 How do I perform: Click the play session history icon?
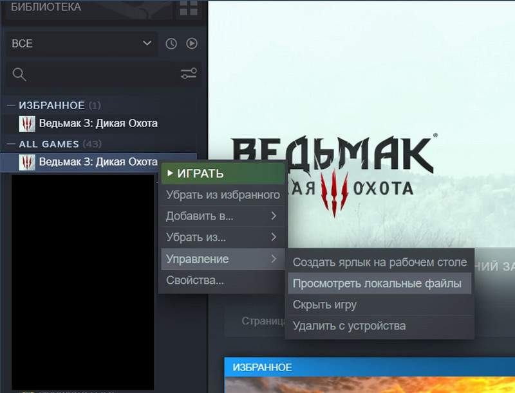(191, 44)
